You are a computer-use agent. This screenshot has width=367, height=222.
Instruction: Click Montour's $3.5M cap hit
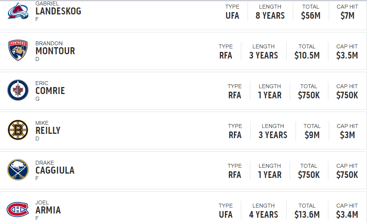(347, 55)
